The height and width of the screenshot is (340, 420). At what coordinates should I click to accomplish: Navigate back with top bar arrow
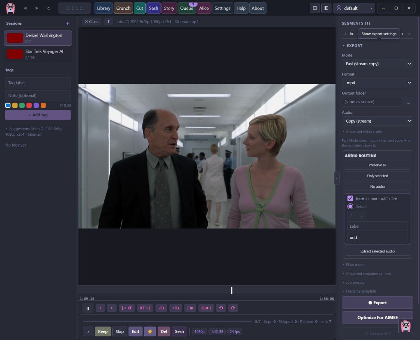coord(25,8)
